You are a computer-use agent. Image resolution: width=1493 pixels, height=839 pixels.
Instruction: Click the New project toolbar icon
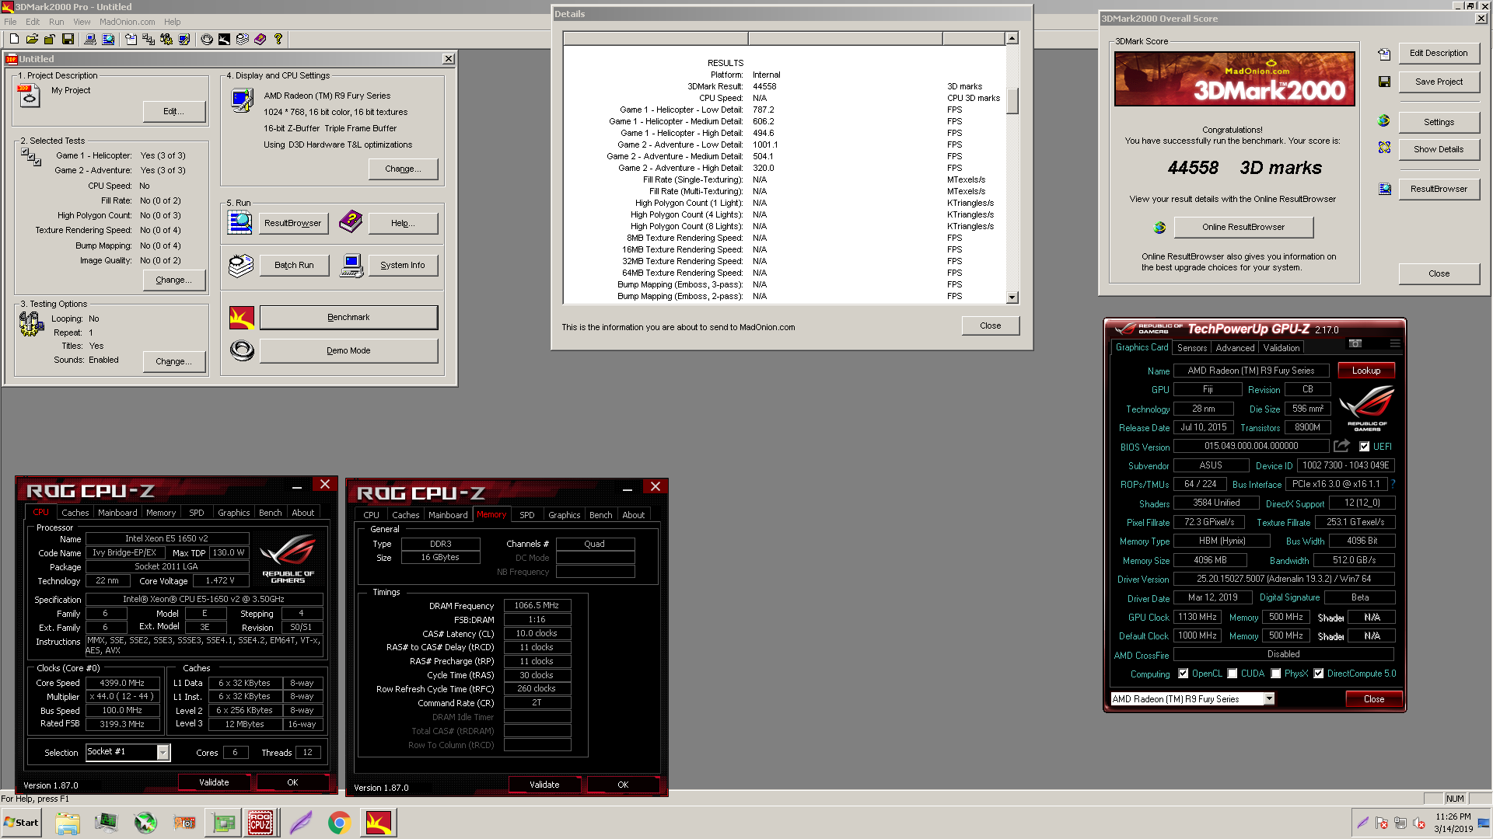click(x=14, y=39)
